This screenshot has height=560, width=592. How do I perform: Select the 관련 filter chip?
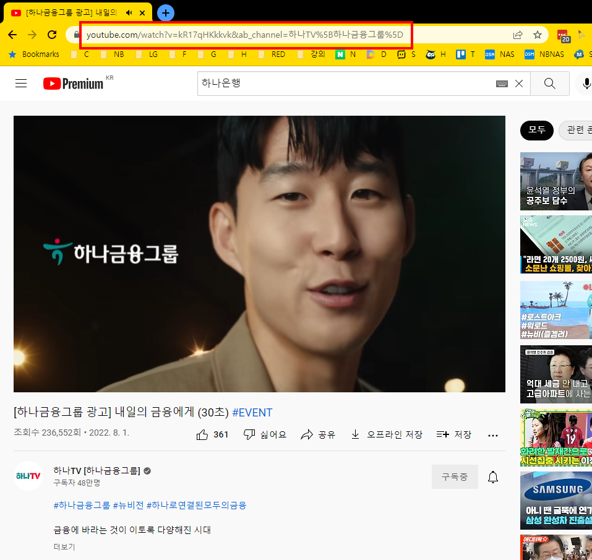[576, 131]
